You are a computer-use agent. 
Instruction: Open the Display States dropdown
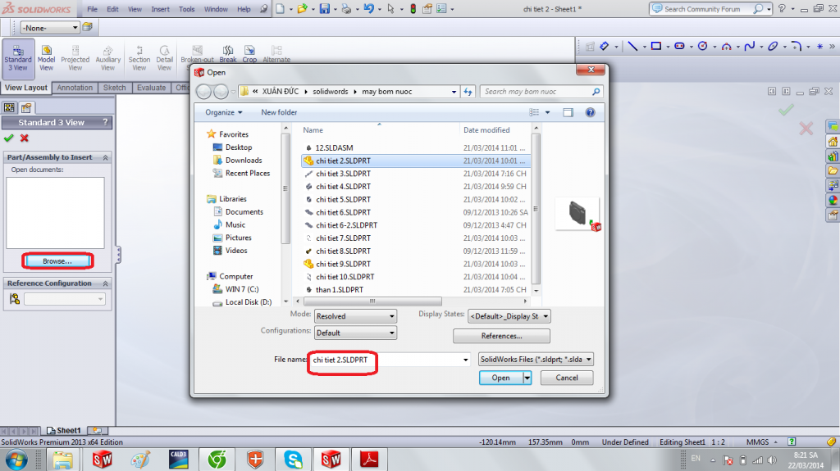[x=509, y=316]
